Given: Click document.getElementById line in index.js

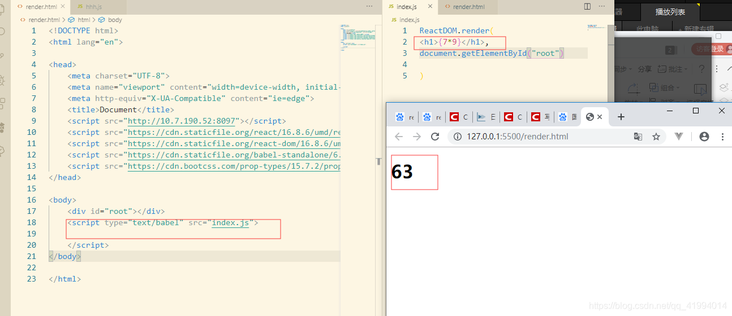Looking at the screenshot, I should click(x=492, y=53).
